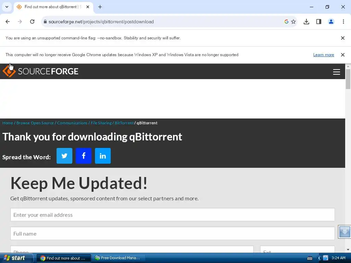Click the taskbar clock 3:24 AM
Viewport: 351px width, 263px height.
pos(338,258)
